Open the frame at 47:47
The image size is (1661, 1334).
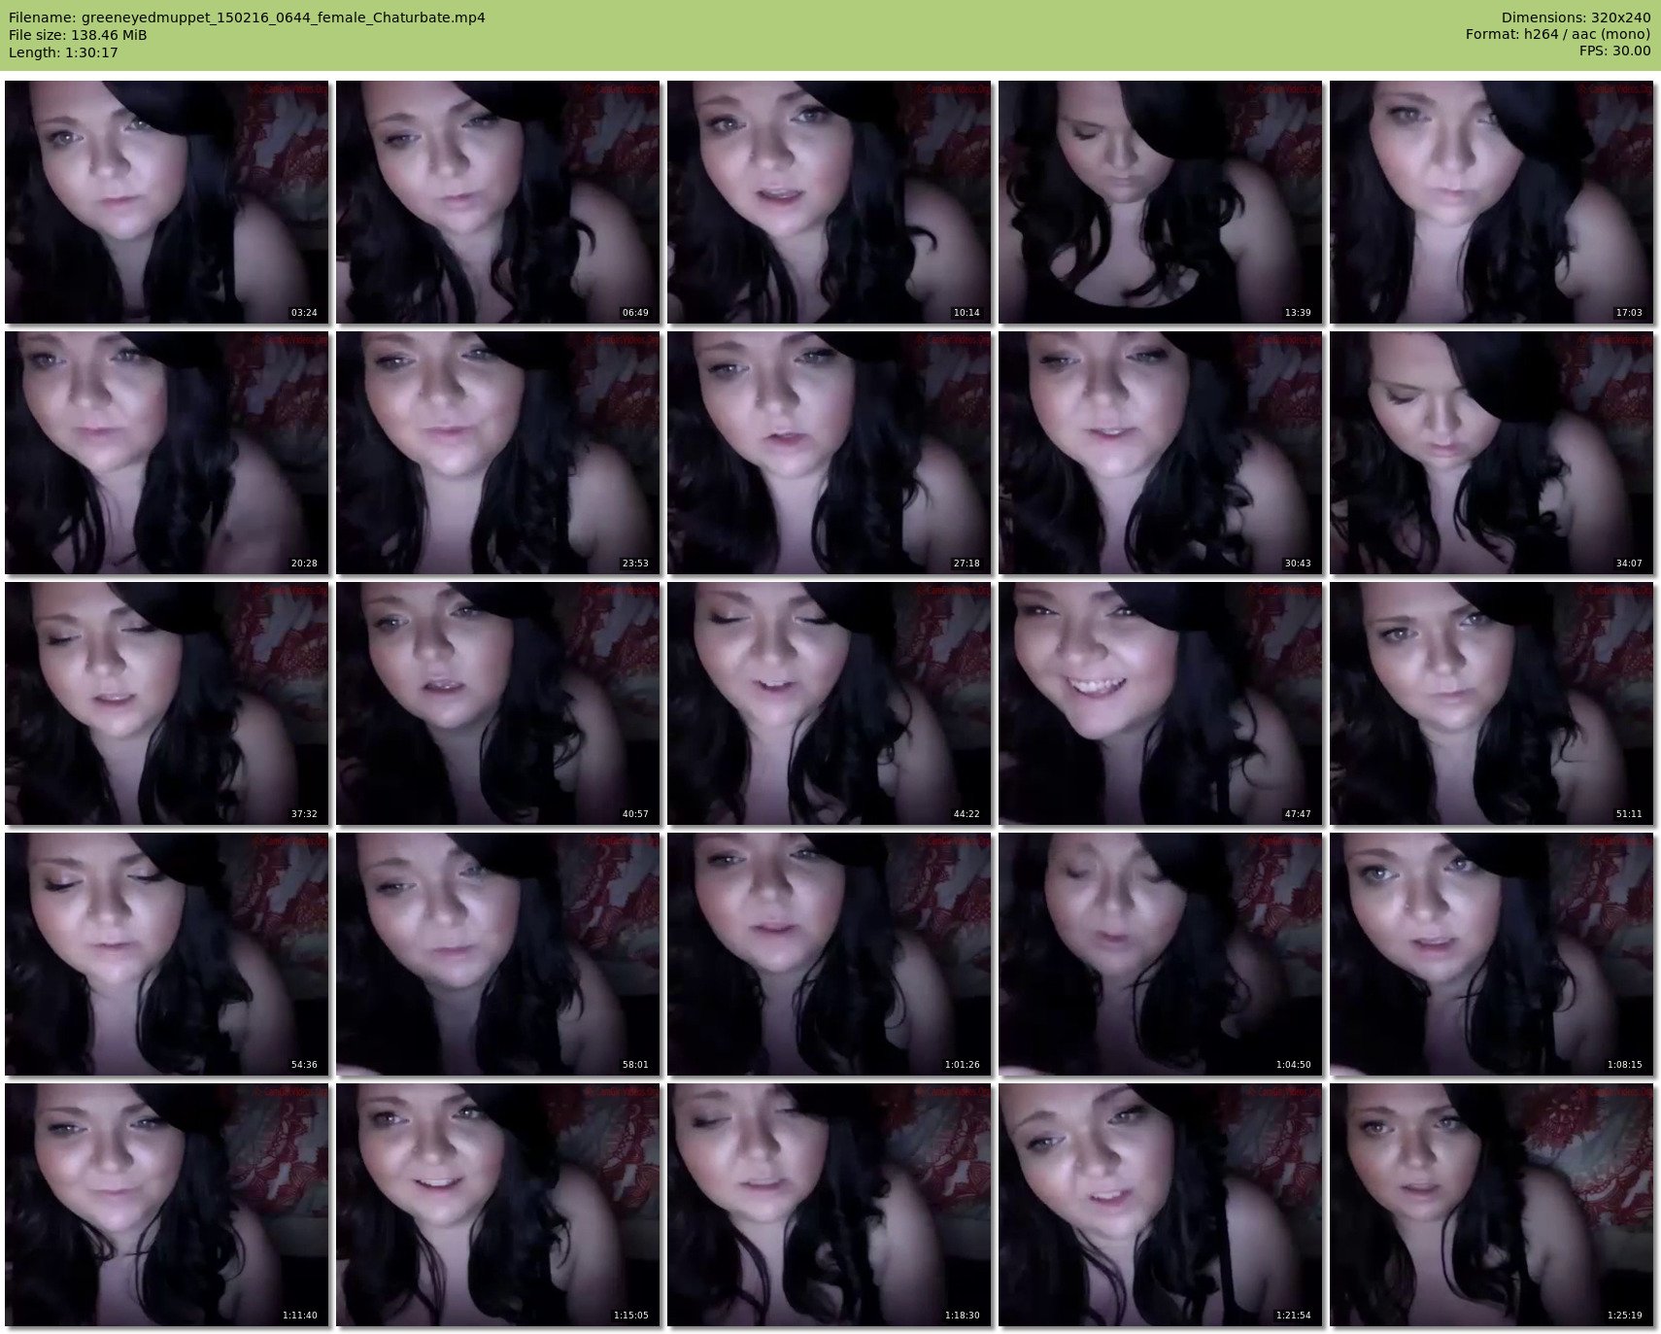[1160, 703]
